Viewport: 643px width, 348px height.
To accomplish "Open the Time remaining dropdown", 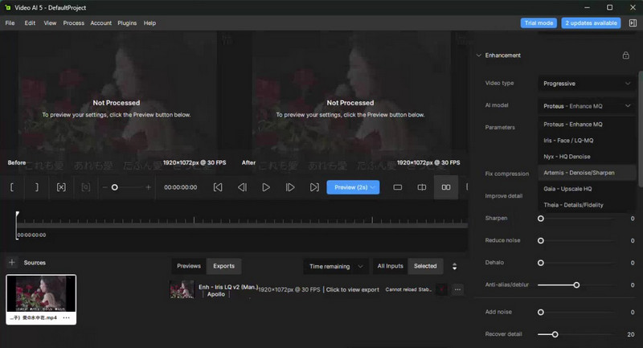I will pos(336,266).
